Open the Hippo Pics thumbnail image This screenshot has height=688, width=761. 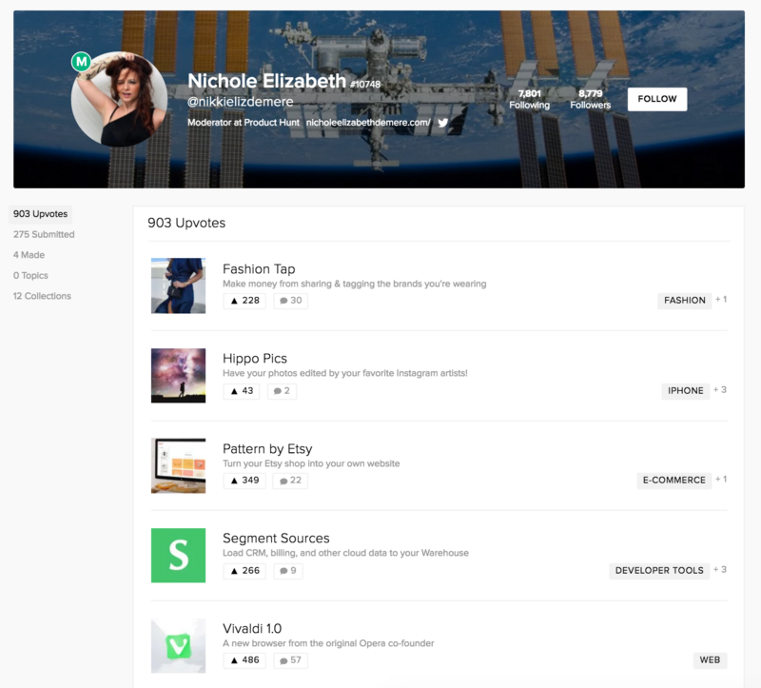178,375
